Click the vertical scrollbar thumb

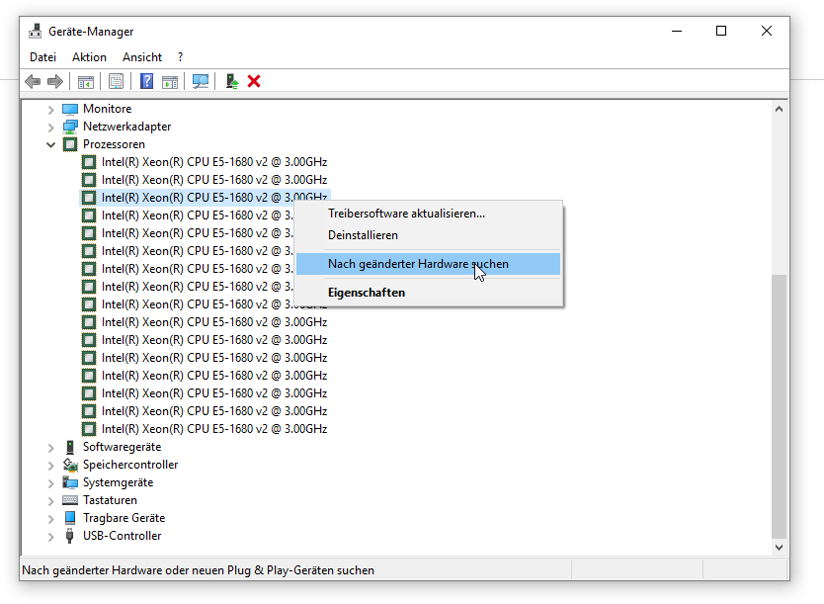tap(779, 406)
